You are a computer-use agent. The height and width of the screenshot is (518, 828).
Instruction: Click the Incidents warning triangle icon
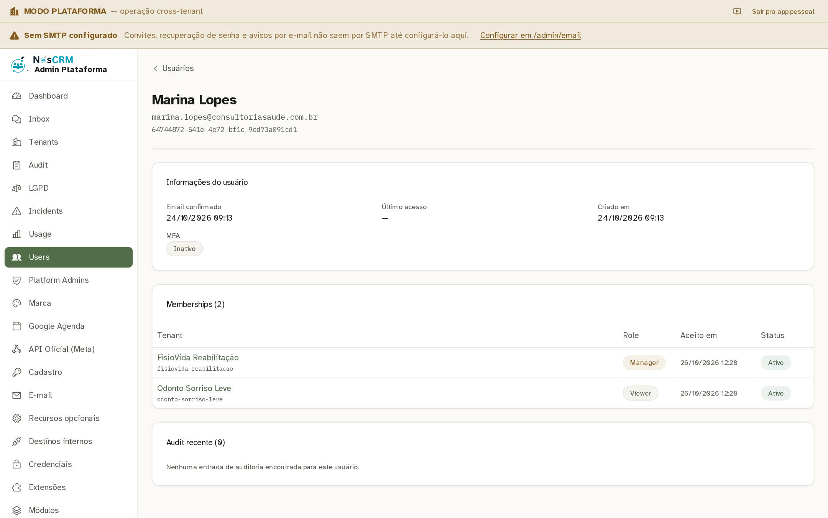[x=16, y=211]
